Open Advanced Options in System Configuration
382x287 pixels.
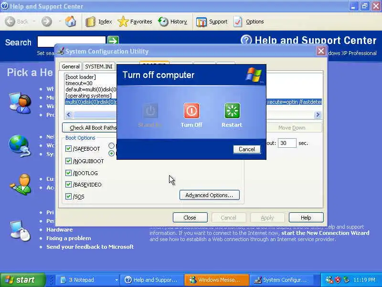point(209,195)
